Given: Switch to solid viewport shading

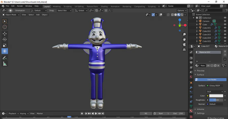Looking at the screenshot, I should [x=176, y=15].
